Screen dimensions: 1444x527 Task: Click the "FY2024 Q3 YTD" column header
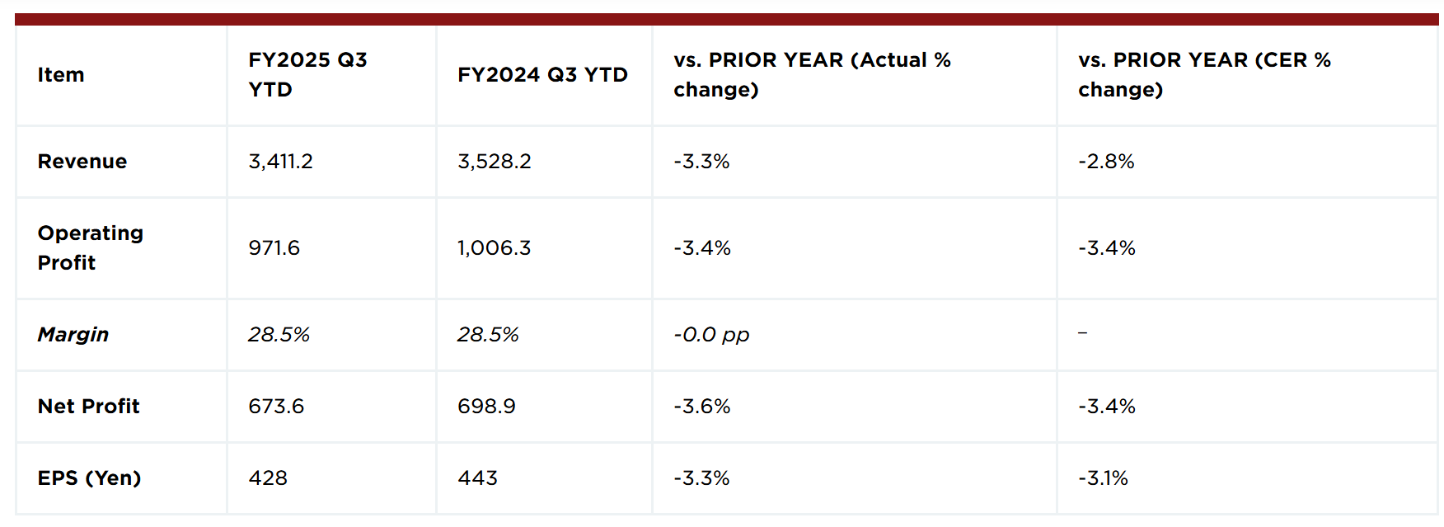pos(542,75)
